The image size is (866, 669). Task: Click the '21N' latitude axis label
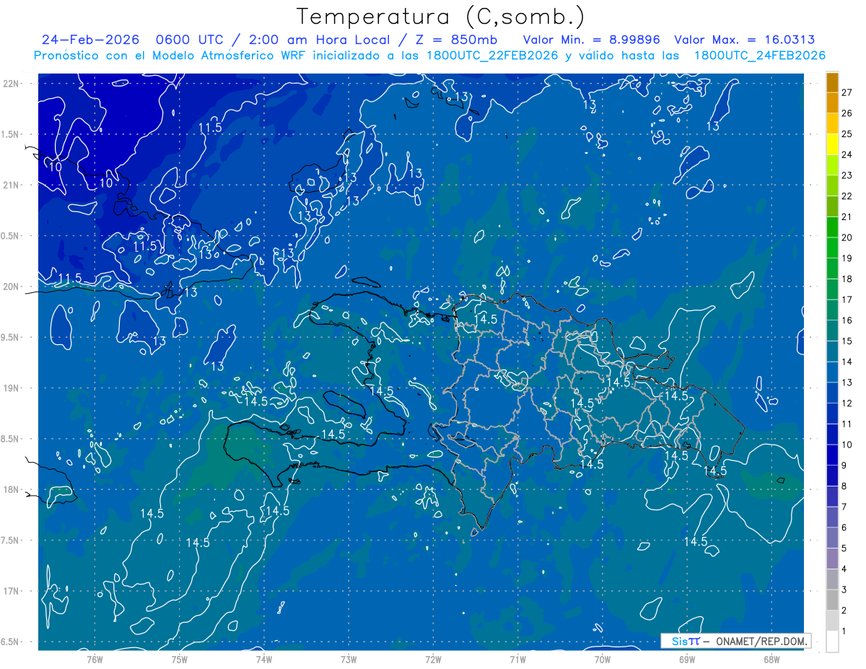[x=10, y=185]
